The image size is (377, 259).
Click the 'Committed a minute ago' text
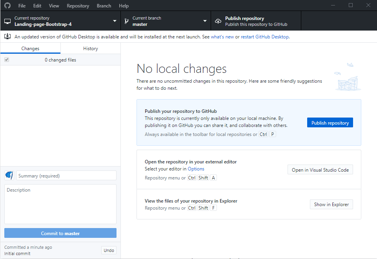28,247
